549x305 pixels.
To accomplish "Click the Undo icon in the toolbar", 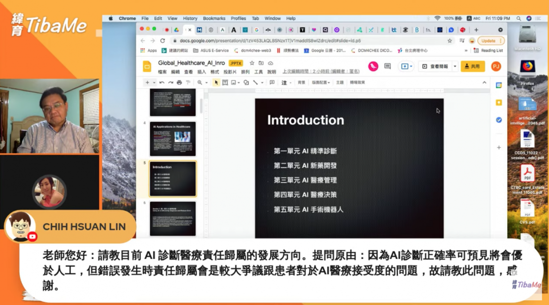I will (x=162, y=82).
